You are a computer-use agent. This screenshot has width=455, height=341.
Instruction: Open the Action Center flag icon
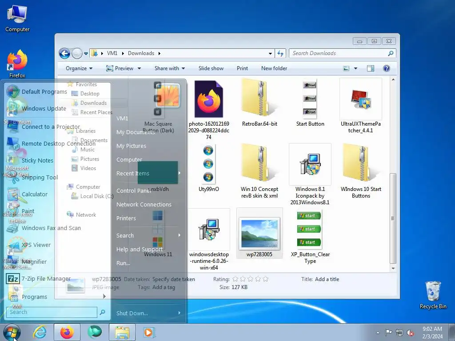(388, 333)
